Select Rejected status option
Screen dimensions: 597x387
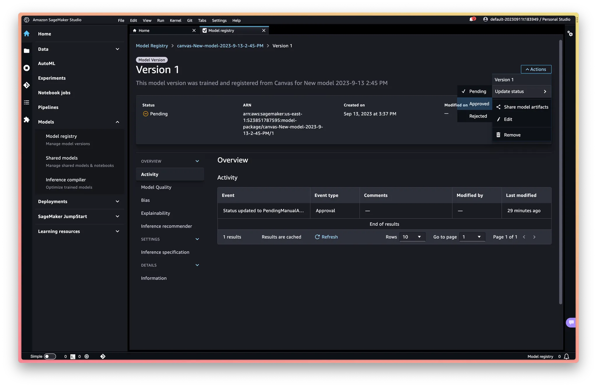pyautogui.click(x=478, y=116)
